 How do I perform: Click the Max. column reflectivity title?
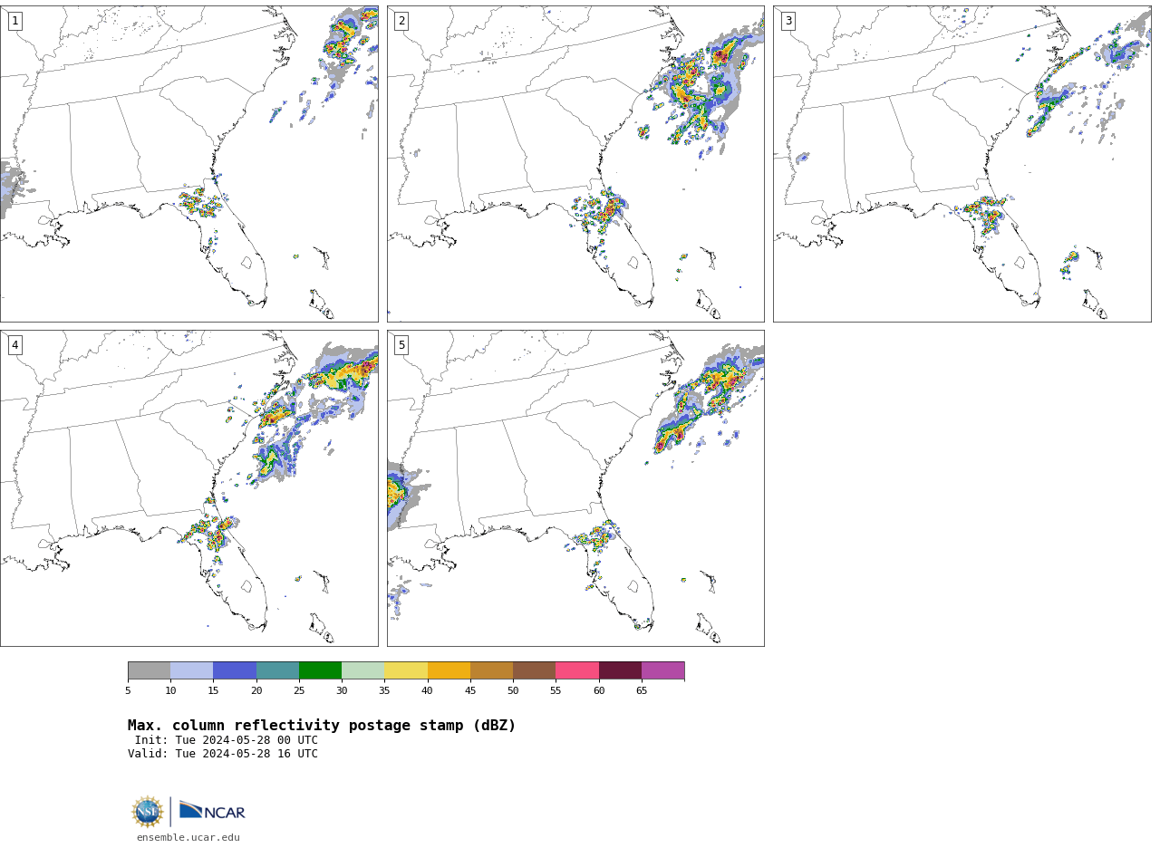[322, 726]
